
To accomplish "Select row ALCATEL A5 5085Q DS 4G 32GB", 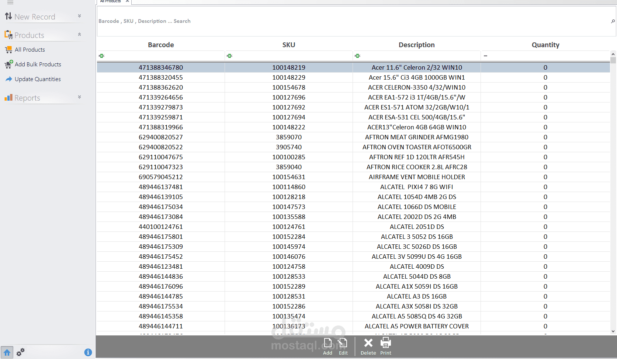I will (x=353, y=316).
